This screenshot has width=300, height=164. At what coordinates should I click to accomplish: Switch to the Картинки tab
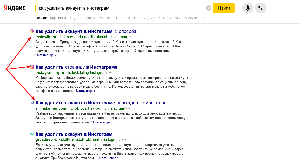coord(58,18)
